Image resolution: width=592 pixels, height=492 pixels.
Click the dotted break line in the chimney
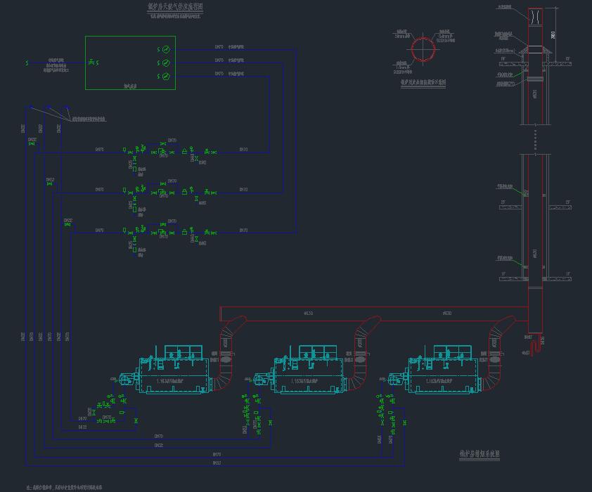click(x=536, y=138)
